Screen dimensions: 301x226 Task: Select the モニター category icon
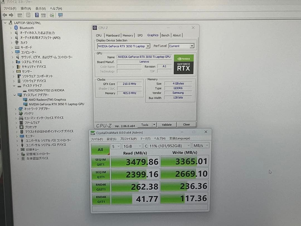22,136
